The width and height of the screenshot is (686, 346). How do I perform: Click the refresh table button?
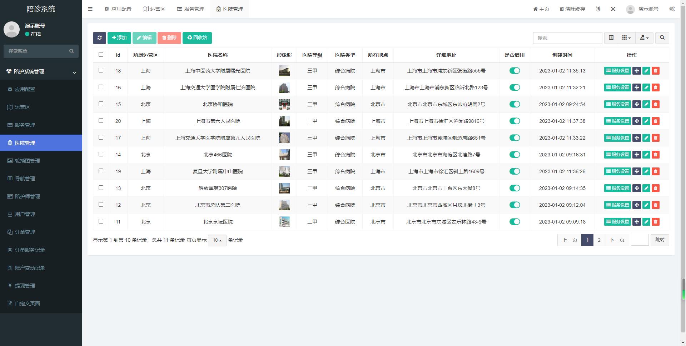coord(99,38)
